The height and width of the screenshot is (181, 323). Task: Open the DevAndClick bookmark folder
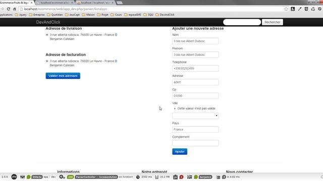pos(165,15)
